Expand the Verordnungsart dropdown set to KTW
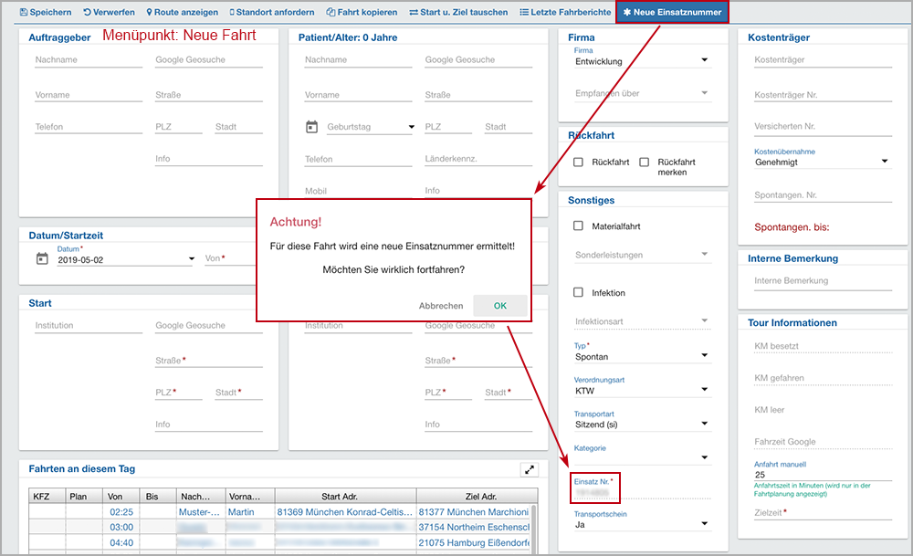913x556 pixels. (642, 390)
